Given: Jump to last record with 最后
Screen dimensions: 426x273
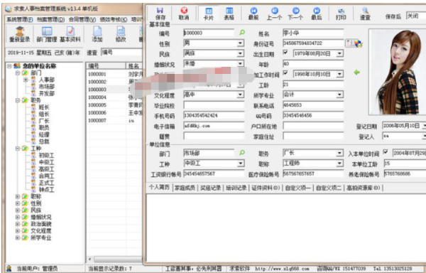Looking at the screenshot, I should tap(317, 14).
